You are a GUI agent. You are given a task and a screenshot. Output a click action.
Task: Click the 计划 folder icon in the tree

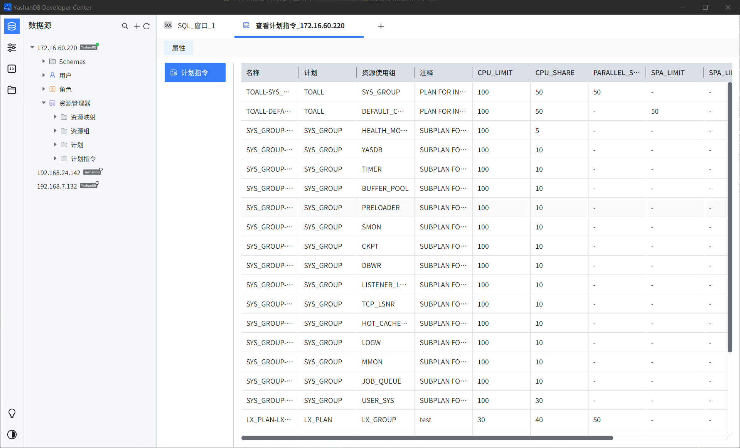coord(64,145)
